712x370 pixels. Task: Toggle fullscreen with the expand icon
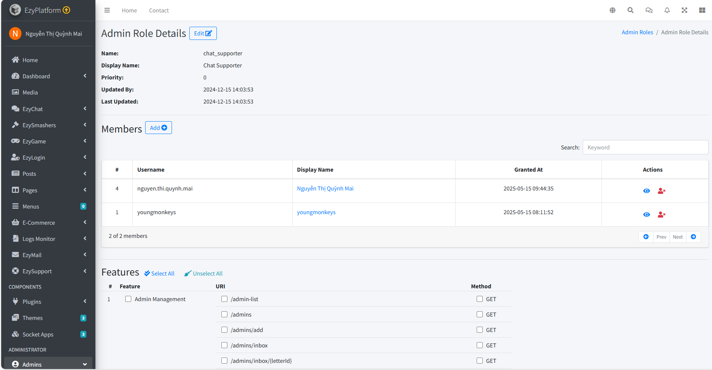(684, 10)
